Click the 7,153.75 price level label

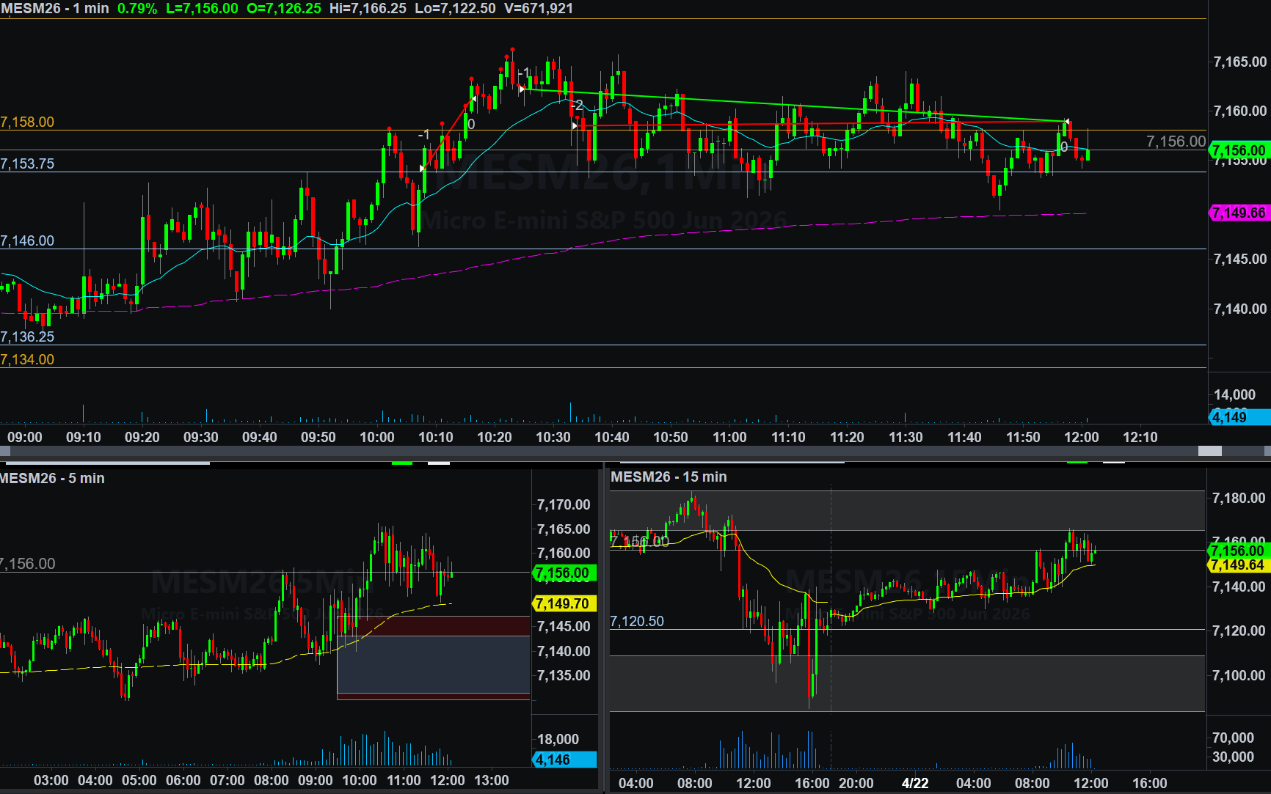point(27,163)
